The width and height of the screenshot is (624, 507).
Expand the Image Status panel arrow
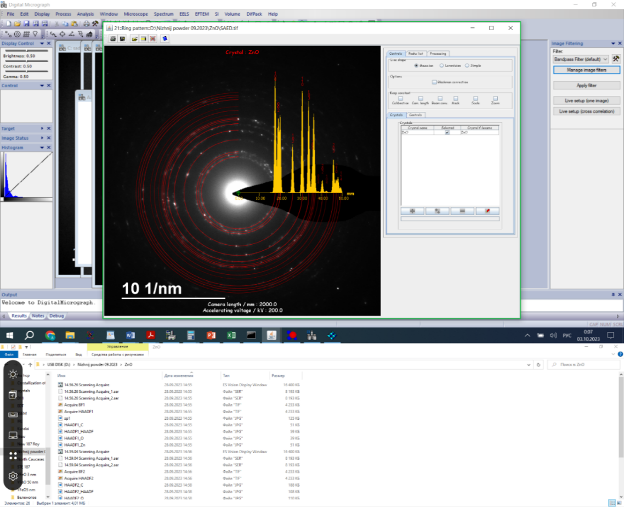click(x=42, y=138)
